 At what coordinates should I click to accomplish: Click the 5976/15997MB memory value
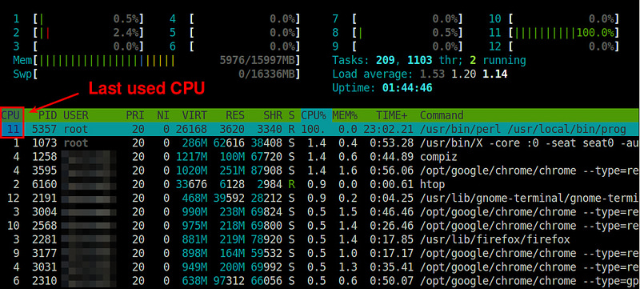[x=257, y=60]
